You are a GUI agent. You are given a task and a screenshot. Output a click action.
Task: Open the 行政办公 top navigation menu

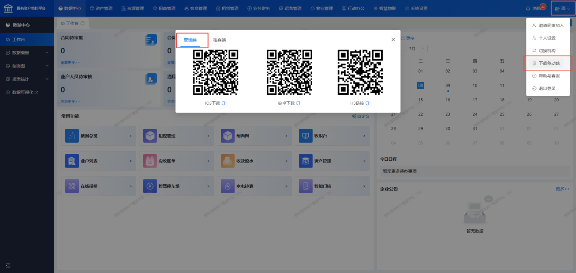pyautogui.click(x=353, y=8)
